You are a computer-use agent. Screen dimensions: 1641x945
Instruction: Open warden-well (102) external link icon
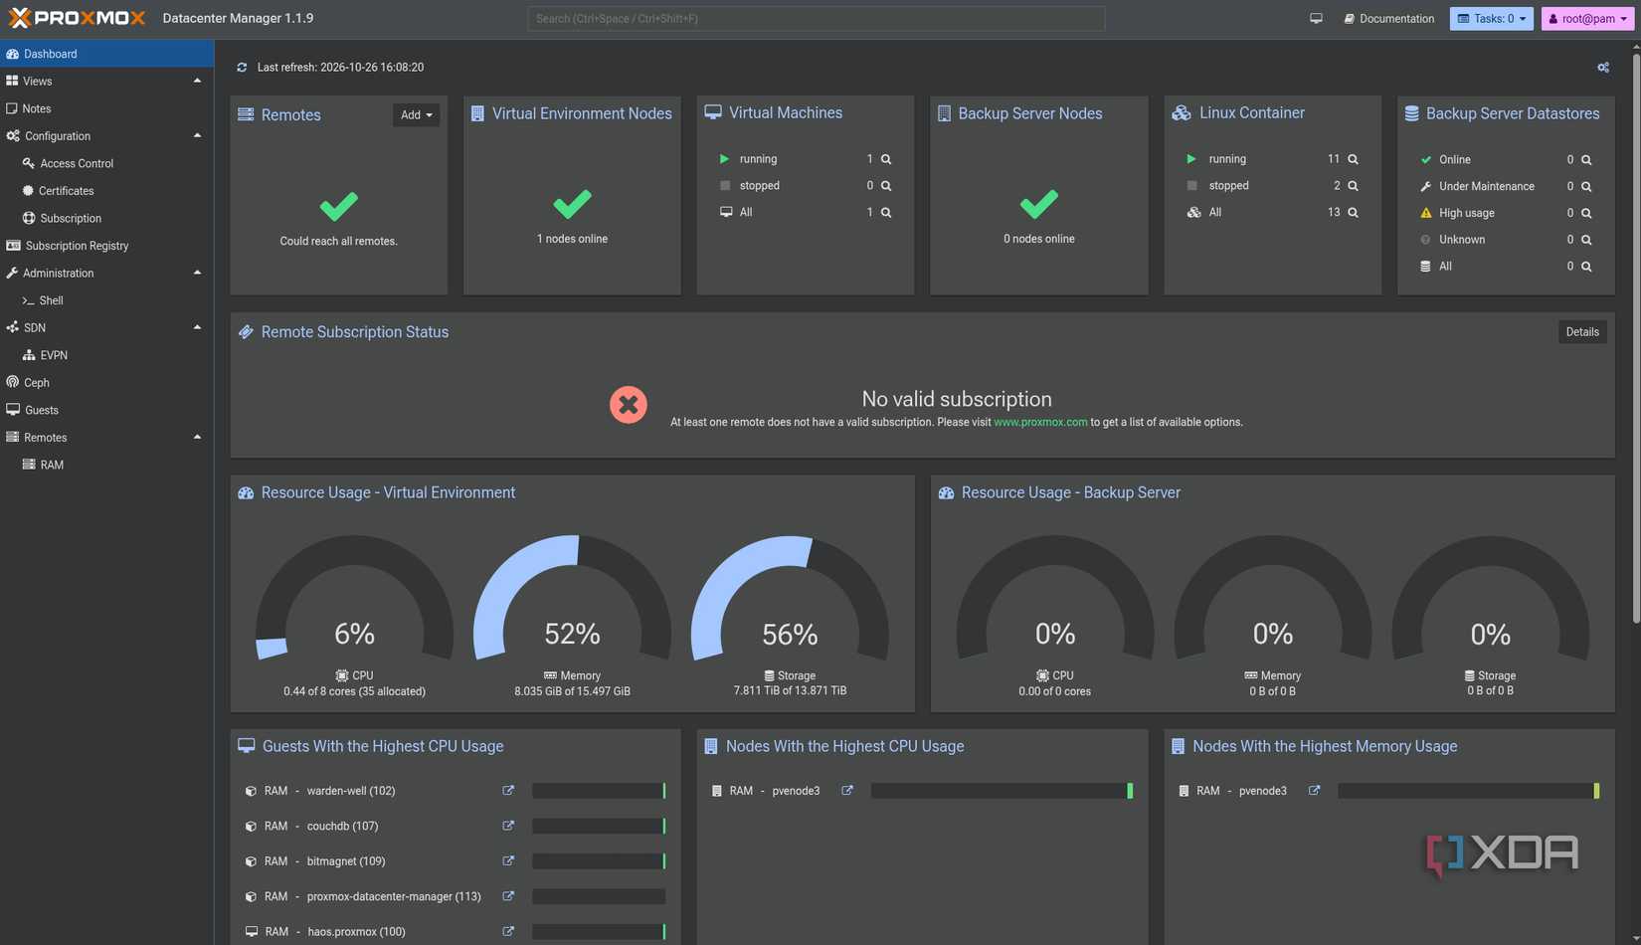(x=508, y=791)
